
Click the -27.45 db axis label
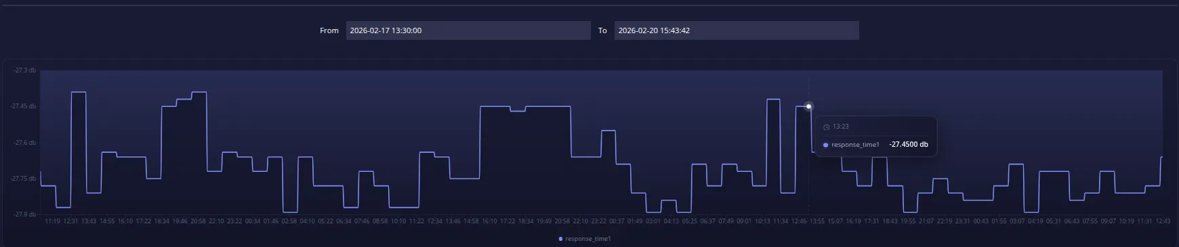click(x=24, y=106)
